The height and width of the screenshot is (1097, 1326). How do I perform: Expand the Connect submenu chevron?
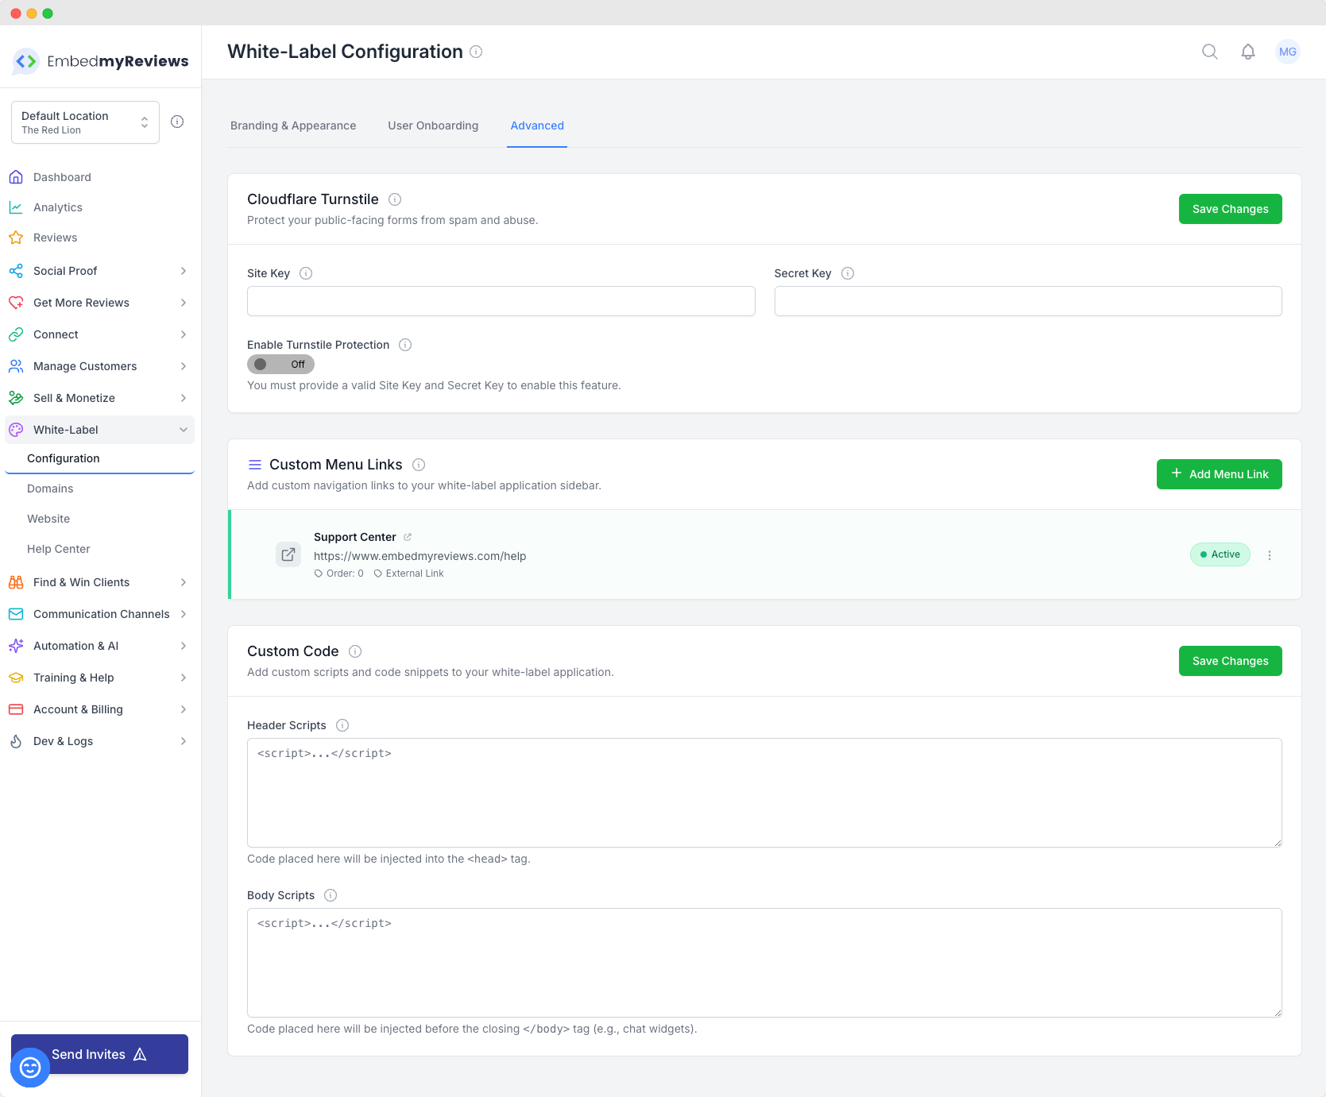tap(184, 334)
